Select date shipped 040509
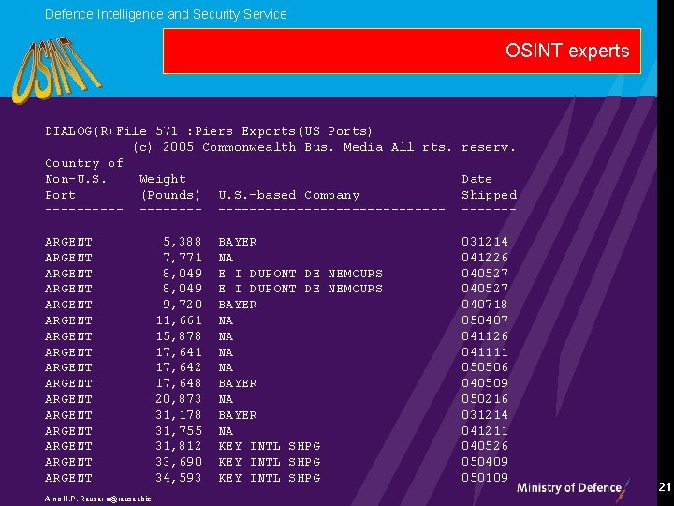The width and height of the screenshot is (674, 506). pyautogui.click(x=485, y=383)
